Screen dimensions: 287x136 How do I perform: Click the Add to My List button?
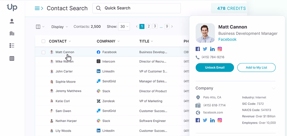coord(256,68)
